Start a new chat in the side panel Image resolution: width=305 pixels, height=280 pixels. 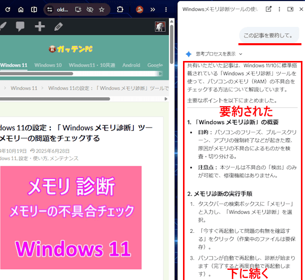[268, 9]
